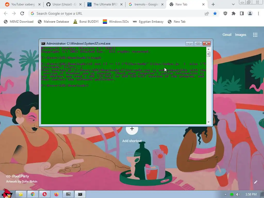Open the uBlock Origin extension shield

coord(225,13)
